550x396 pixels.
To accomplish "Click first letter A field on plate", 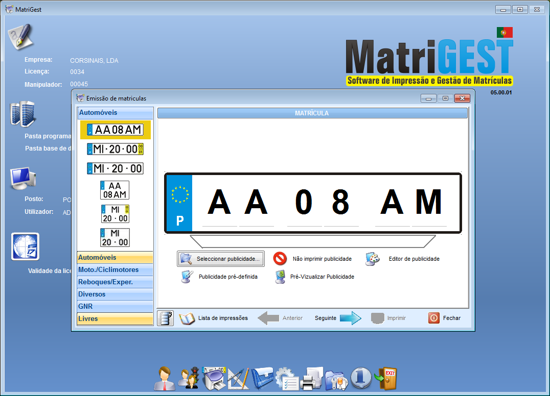I will [220, 203].
